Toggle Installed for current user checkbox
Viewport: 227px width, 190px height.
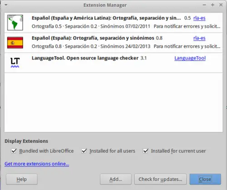pos(145,151)
